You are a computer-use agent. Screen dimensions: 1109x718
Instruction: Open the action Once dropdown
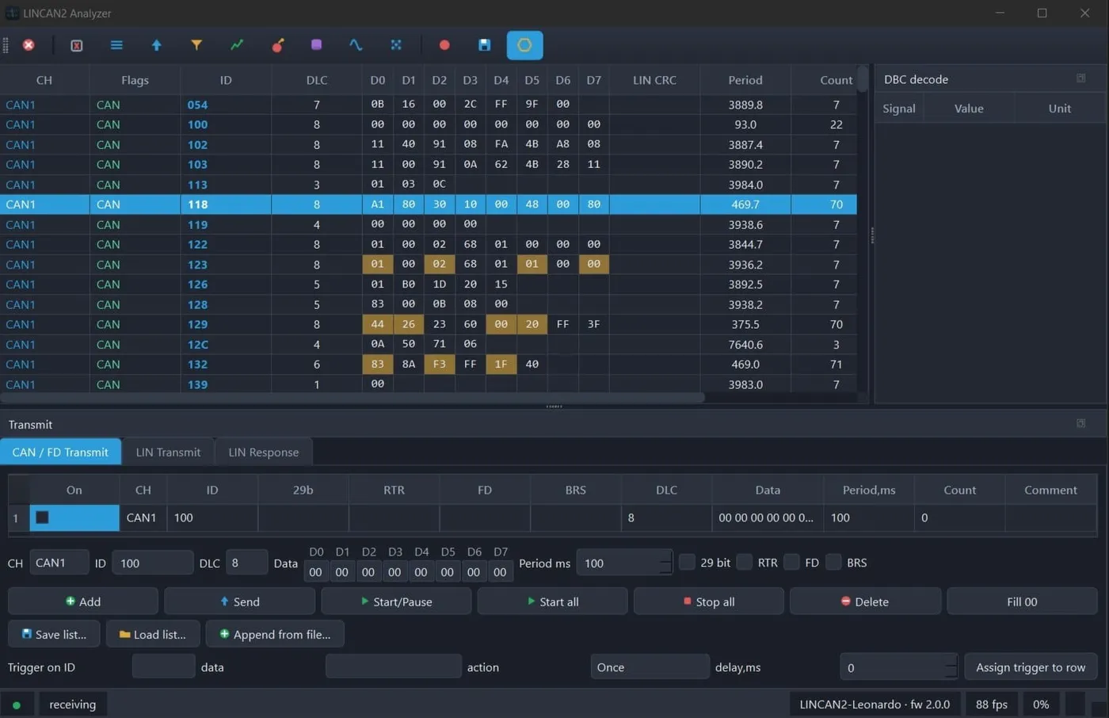[x=650, y=667]
